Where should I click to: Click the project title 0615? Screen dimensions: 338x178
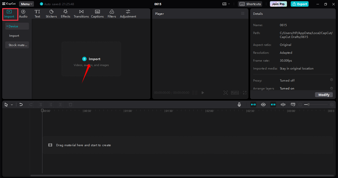(x=158, y=4)
